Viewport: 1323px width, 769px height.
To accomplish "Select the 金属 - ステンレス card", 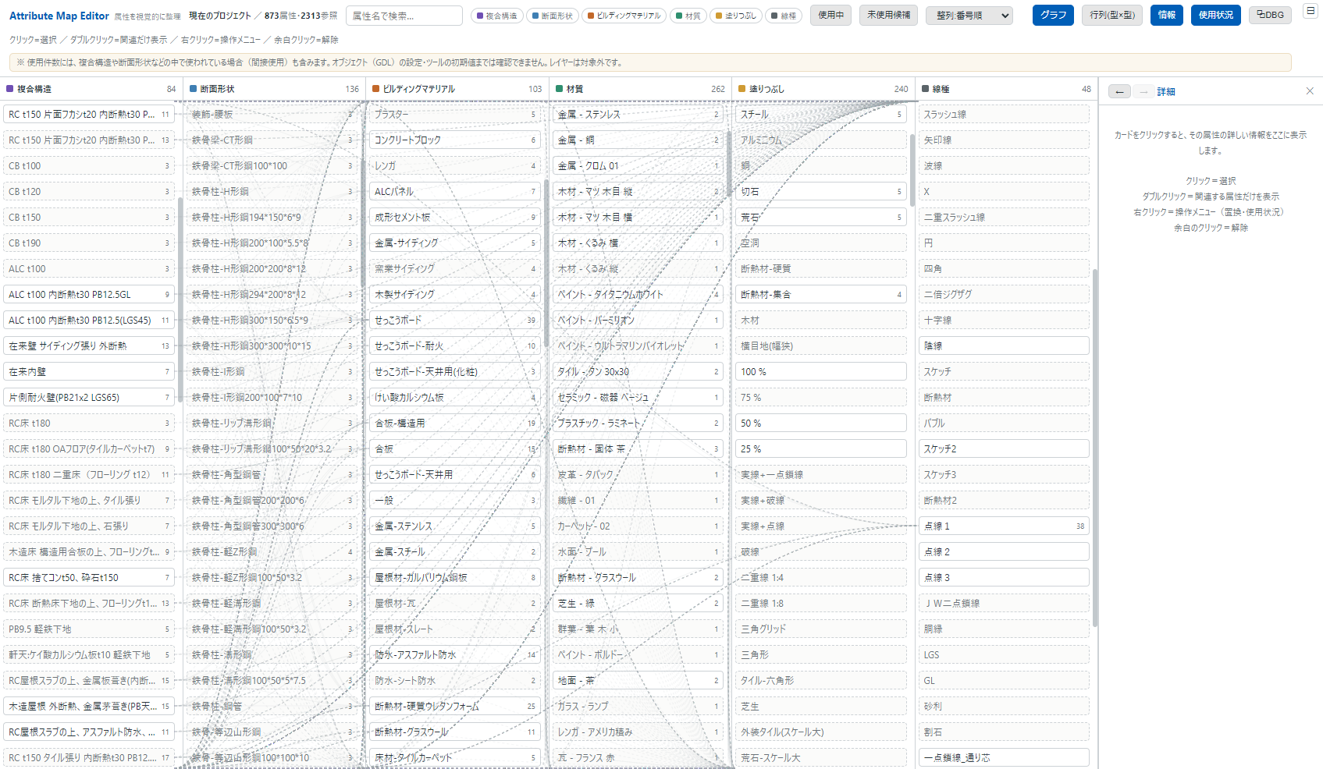I will pos(638,115).
